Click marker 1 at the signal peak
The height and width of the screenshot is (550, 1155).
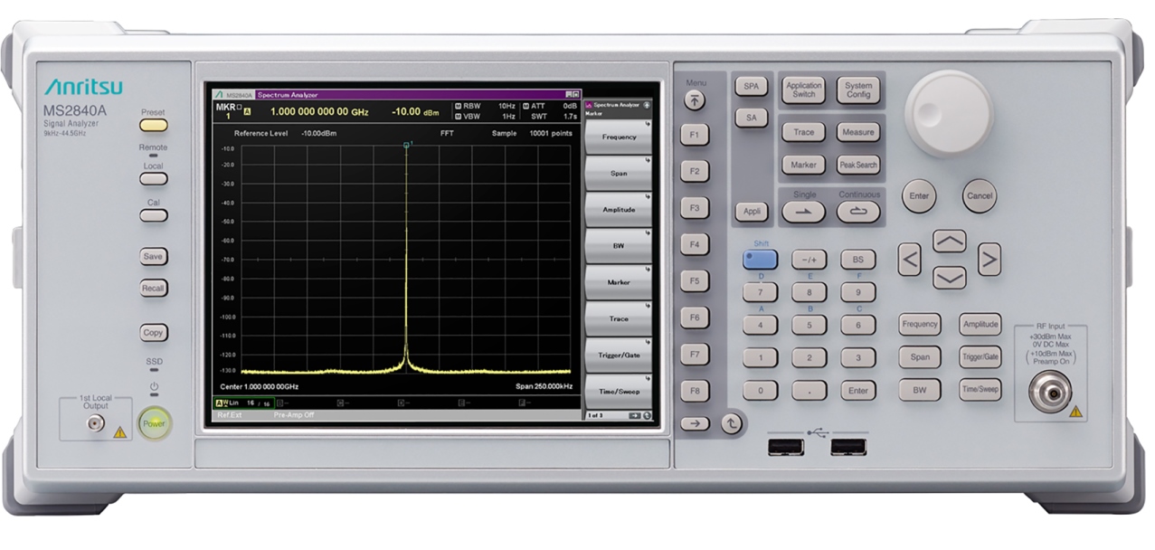(x=407, y=145)
